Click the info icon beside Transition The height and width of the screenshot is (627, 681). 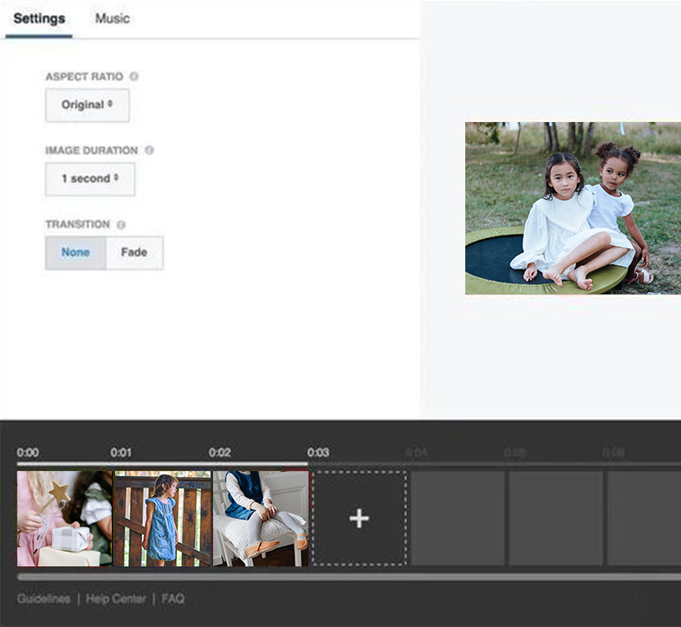click(120, 224)
